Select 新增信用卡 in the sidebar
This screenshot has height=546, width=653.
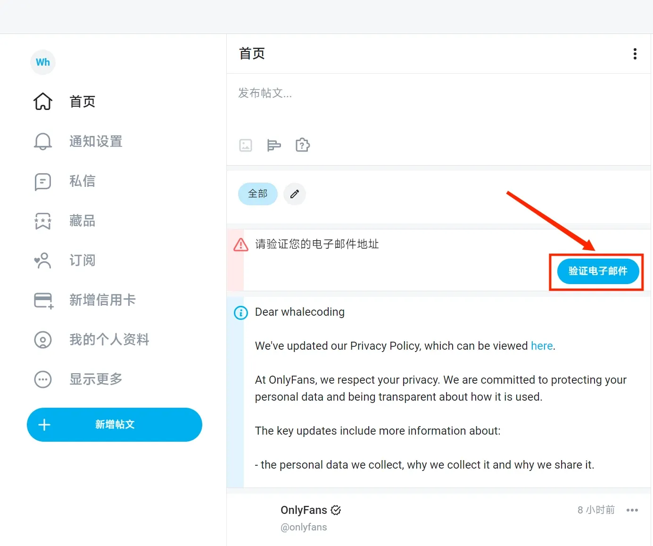click(102, 300)
